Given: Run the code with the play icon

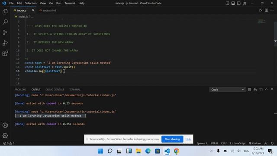Looking at the screenshot, I should tap(261, 10).
